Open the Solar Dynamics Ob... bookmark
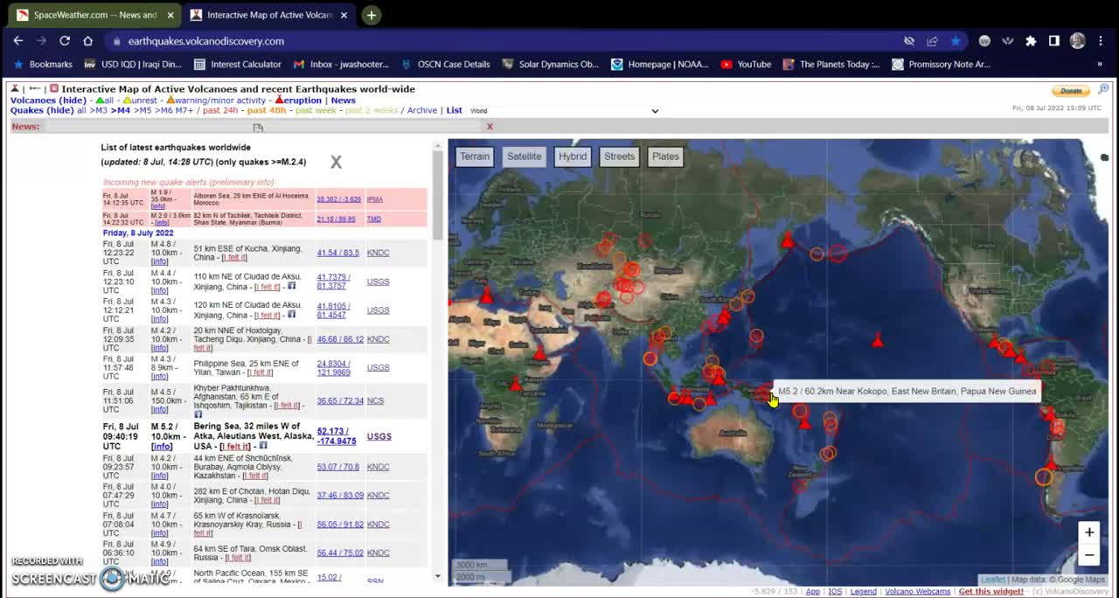Viewport: 1119px width, 598px height. (550, 64)
